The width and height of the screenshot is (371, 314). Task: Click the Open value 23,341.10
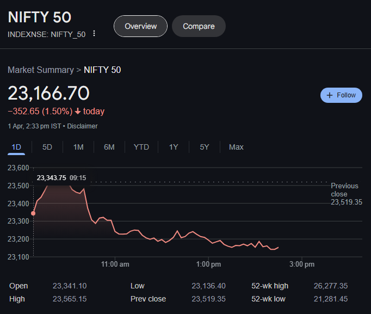pos(70,286)
